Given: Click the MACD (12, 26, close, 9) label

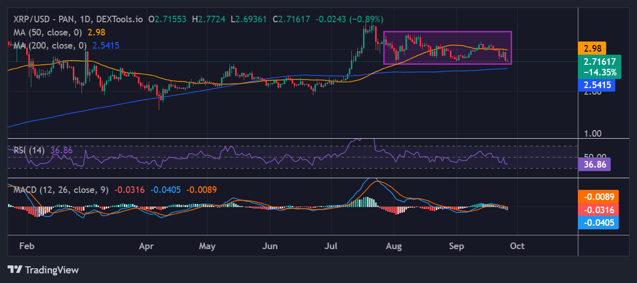Looking at the screenshot, I should [61, 190].
